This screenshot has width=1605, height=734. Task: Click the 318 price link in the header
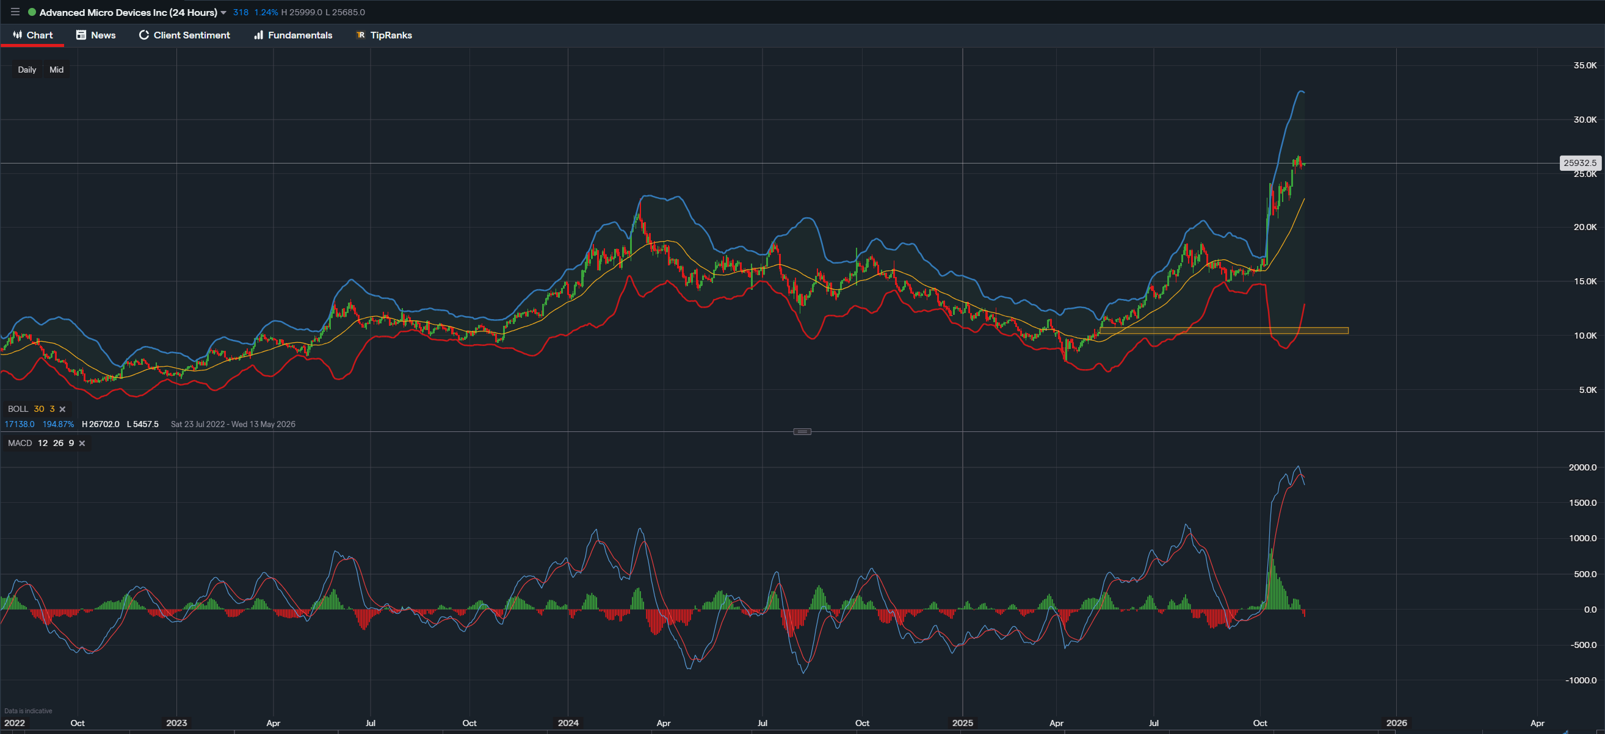point(241,12)
